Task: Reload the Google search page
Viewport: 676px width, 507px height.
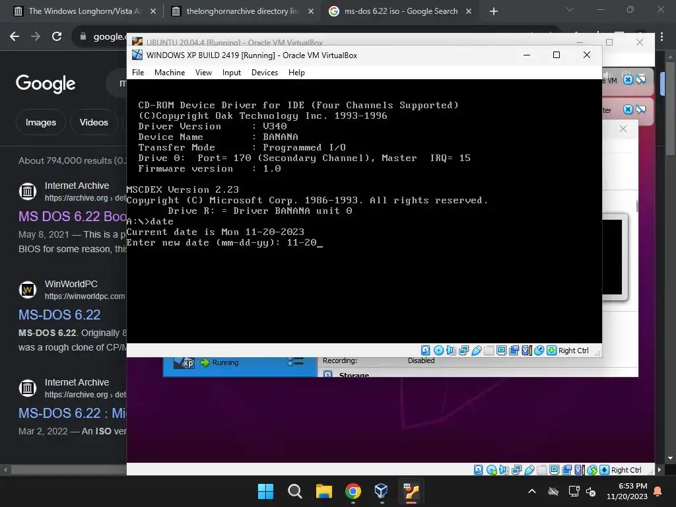Action: click(x=57, y=36)
